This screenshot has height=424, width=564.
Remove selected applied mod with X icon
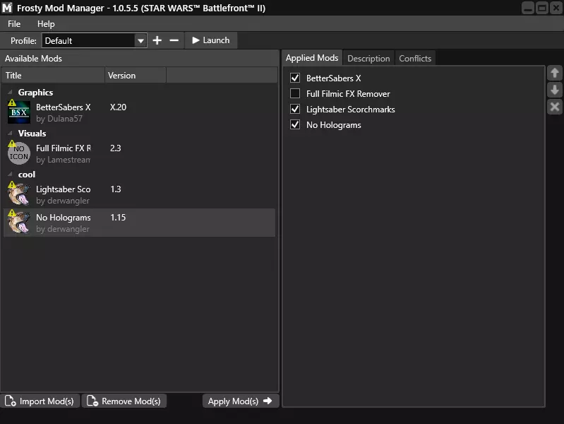(x=555, y=107)
